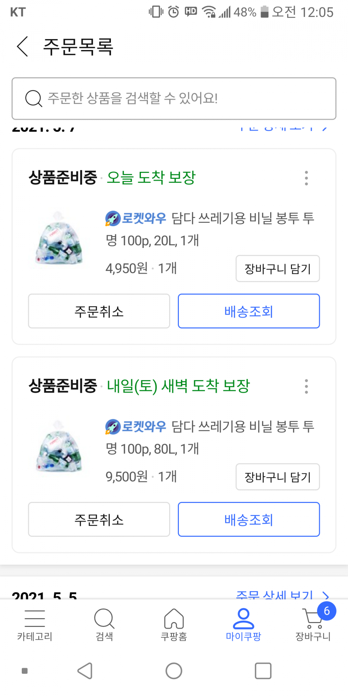Cancel the 20L trash bag order

coord(99,311)
